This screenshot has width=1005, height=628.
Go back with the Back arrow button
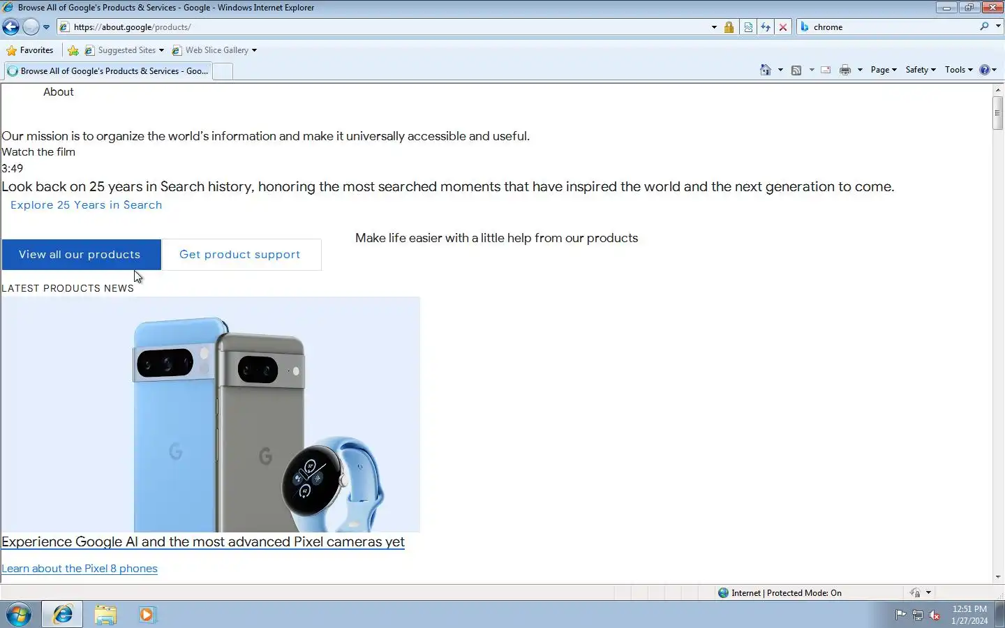click(x=11, y=27)
